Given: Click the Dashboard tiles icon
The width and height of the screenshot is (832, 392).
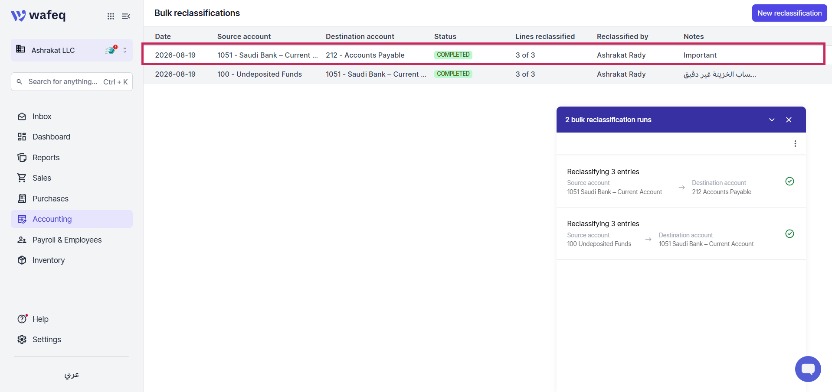Looking at the screenshot, I should [x=22, y=137].
